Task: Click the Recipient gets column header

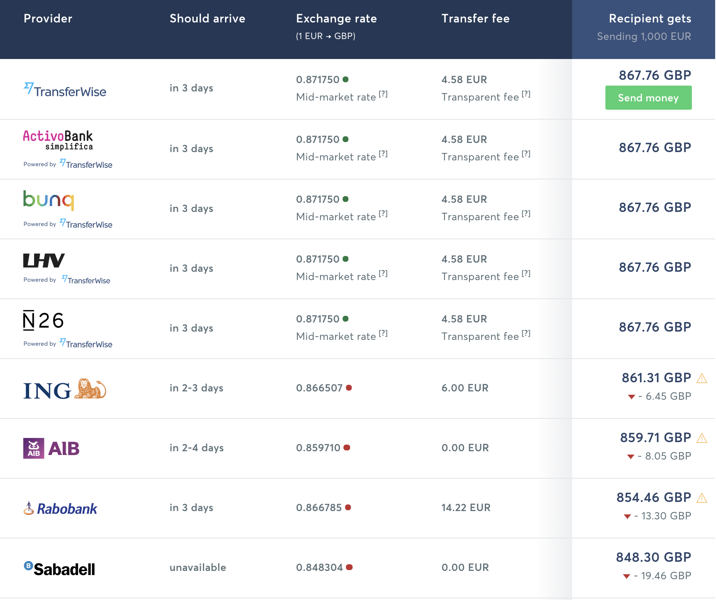Action: pos(649,19)
